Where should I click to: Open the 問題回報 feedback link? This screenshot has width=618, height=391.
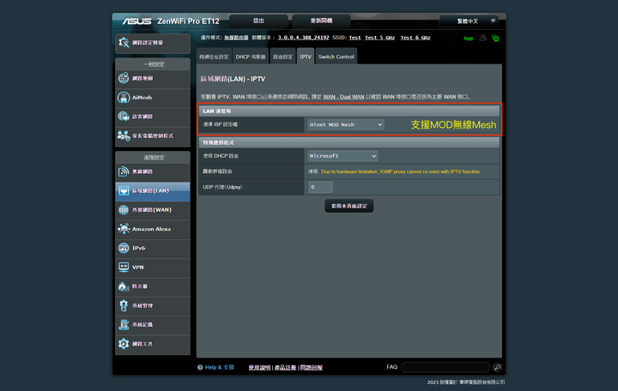pyautogui.click(x=312, y=368)
